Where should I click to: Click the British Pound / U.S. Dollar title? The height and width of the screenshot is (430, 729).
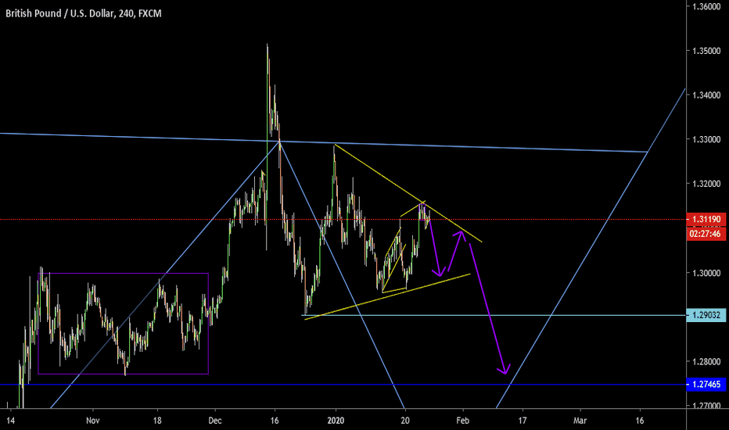pyautogui.click(x=67, y=10)
